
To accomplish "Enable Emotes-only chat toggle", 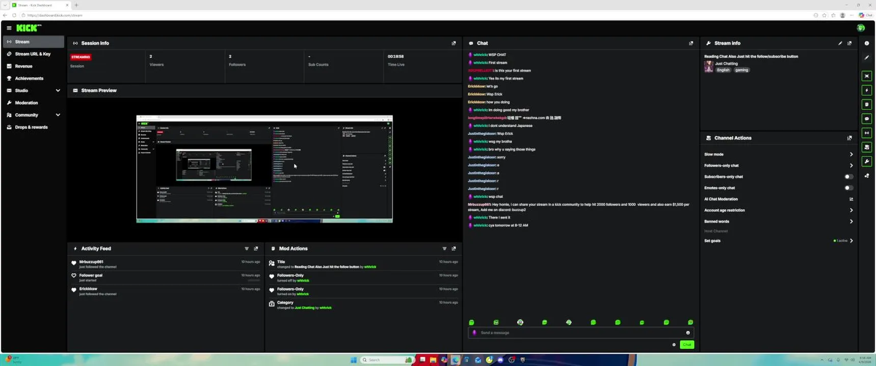I will pos(848,188).
